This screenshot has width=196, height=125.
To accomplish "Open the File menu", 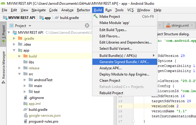I will pos(4,10).
